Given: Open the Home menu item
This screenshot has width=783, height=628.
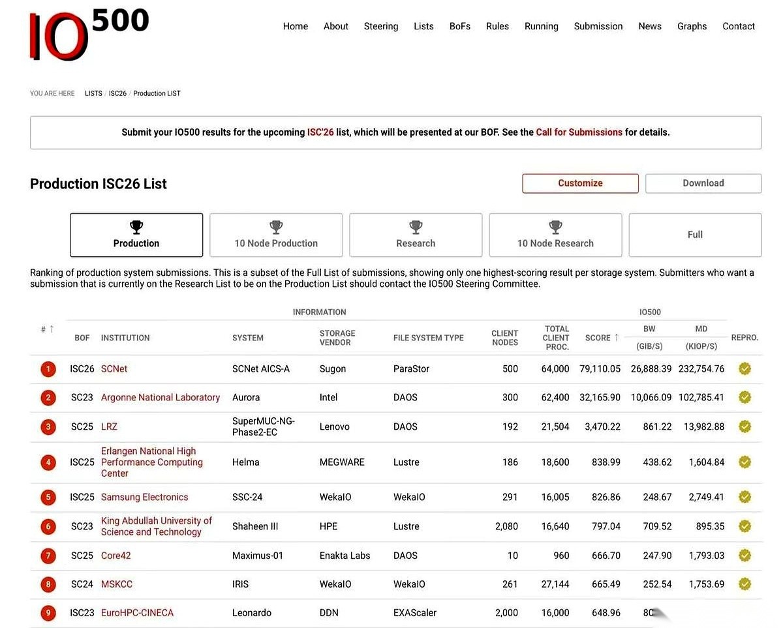Looking at the screenshot, I should (x=296, y=26).
